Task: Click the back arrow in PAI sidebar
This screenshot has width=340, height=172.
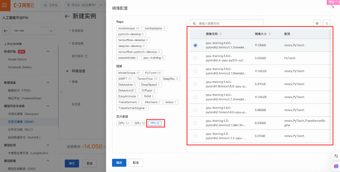Action: (6, 31)
